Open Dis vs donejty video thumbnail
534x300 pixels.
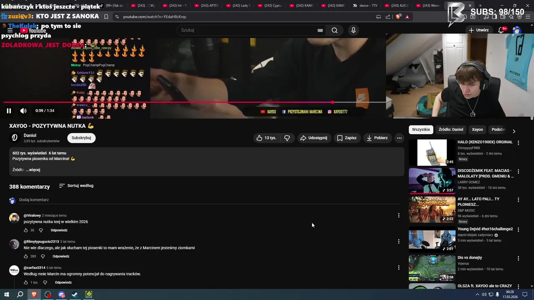[432, 268]
